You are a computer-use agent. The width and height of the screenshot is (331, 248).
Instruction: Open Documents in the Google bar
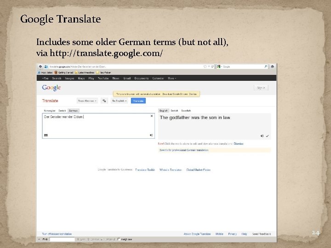(142, 78)
